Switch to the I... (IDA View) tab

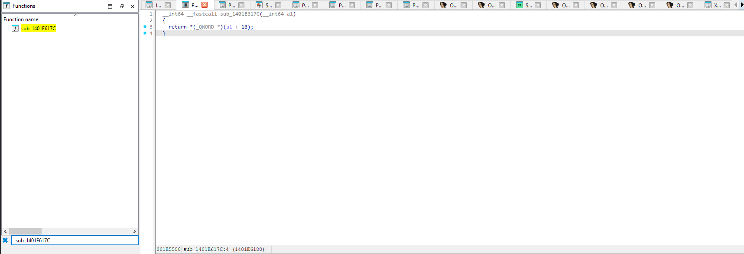pos(158,5)
